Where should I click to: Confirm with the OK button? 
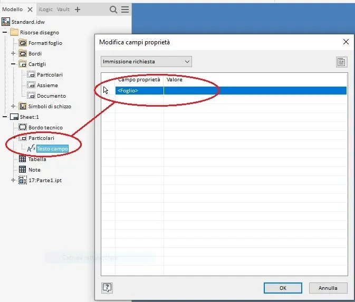click(x=283, y=288)
